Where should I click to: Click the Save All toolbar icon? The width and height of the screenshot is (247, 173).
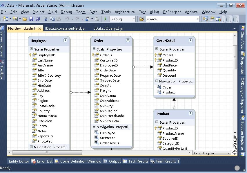[x=38, y=19]
